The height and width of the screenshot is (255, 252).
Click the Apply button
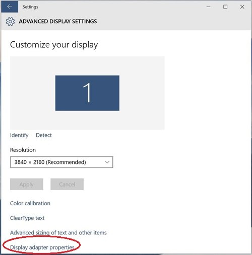point(27,184)
